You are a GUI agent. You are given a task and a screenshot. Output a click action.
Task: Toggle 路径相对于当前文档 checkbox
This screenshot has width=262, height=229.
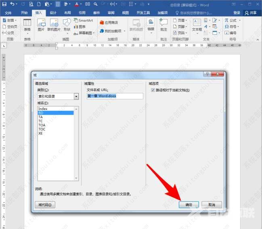153,90
